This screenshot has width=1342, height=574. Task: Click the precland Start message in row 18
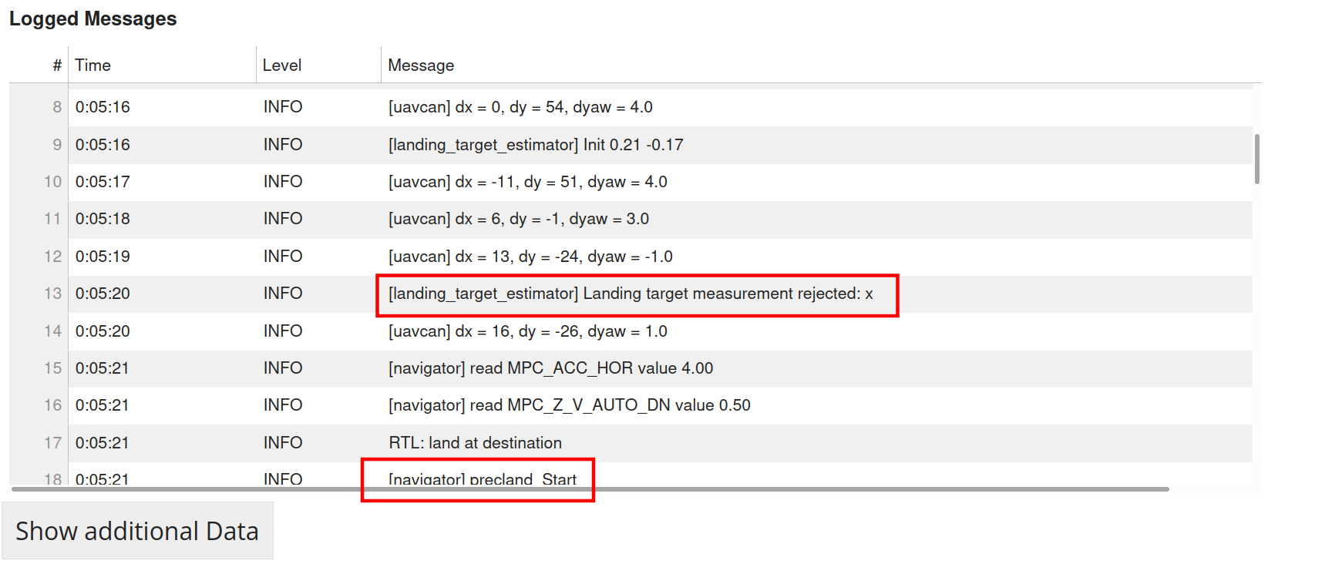483,479
